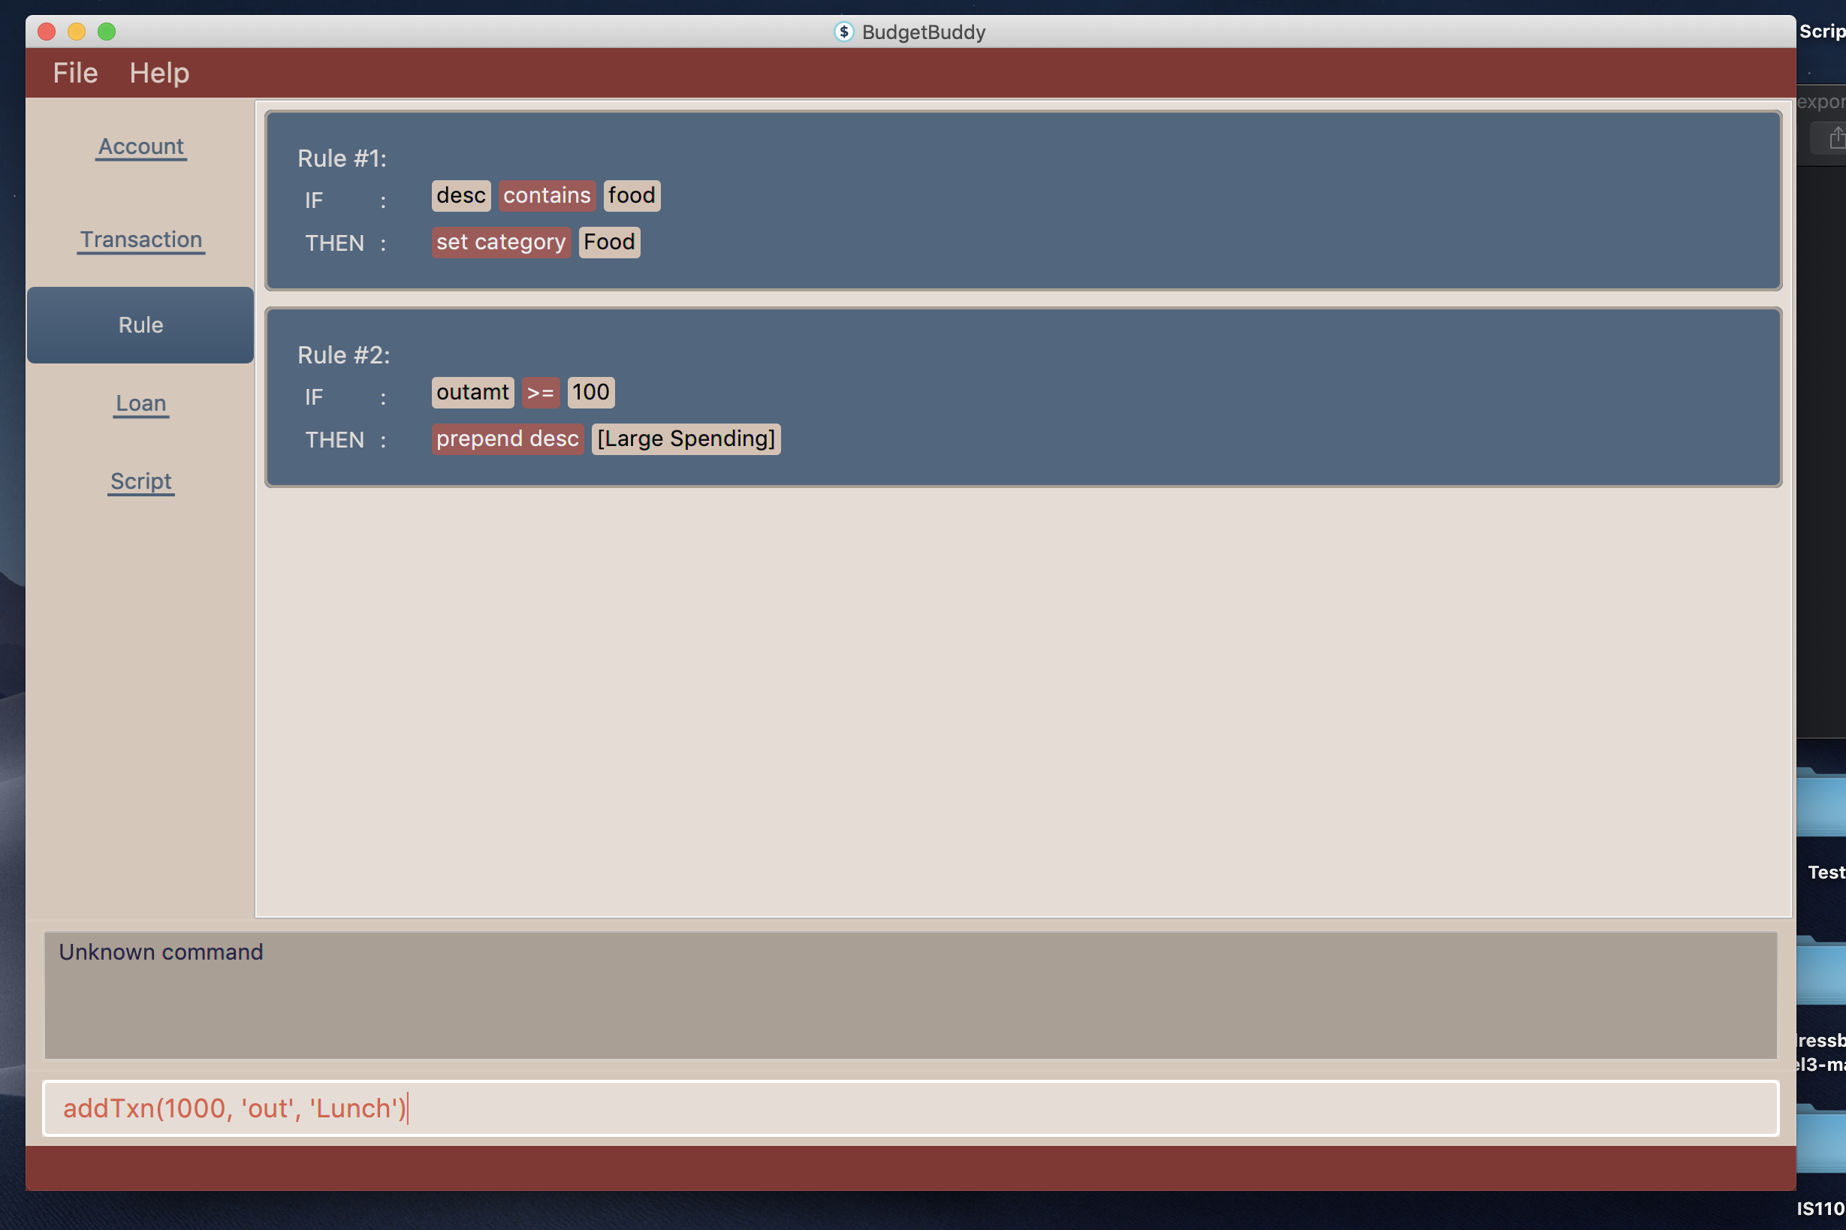Open the File menu
The height and width of the screenshot is (1230, 1846).
[x=75, y=73]
